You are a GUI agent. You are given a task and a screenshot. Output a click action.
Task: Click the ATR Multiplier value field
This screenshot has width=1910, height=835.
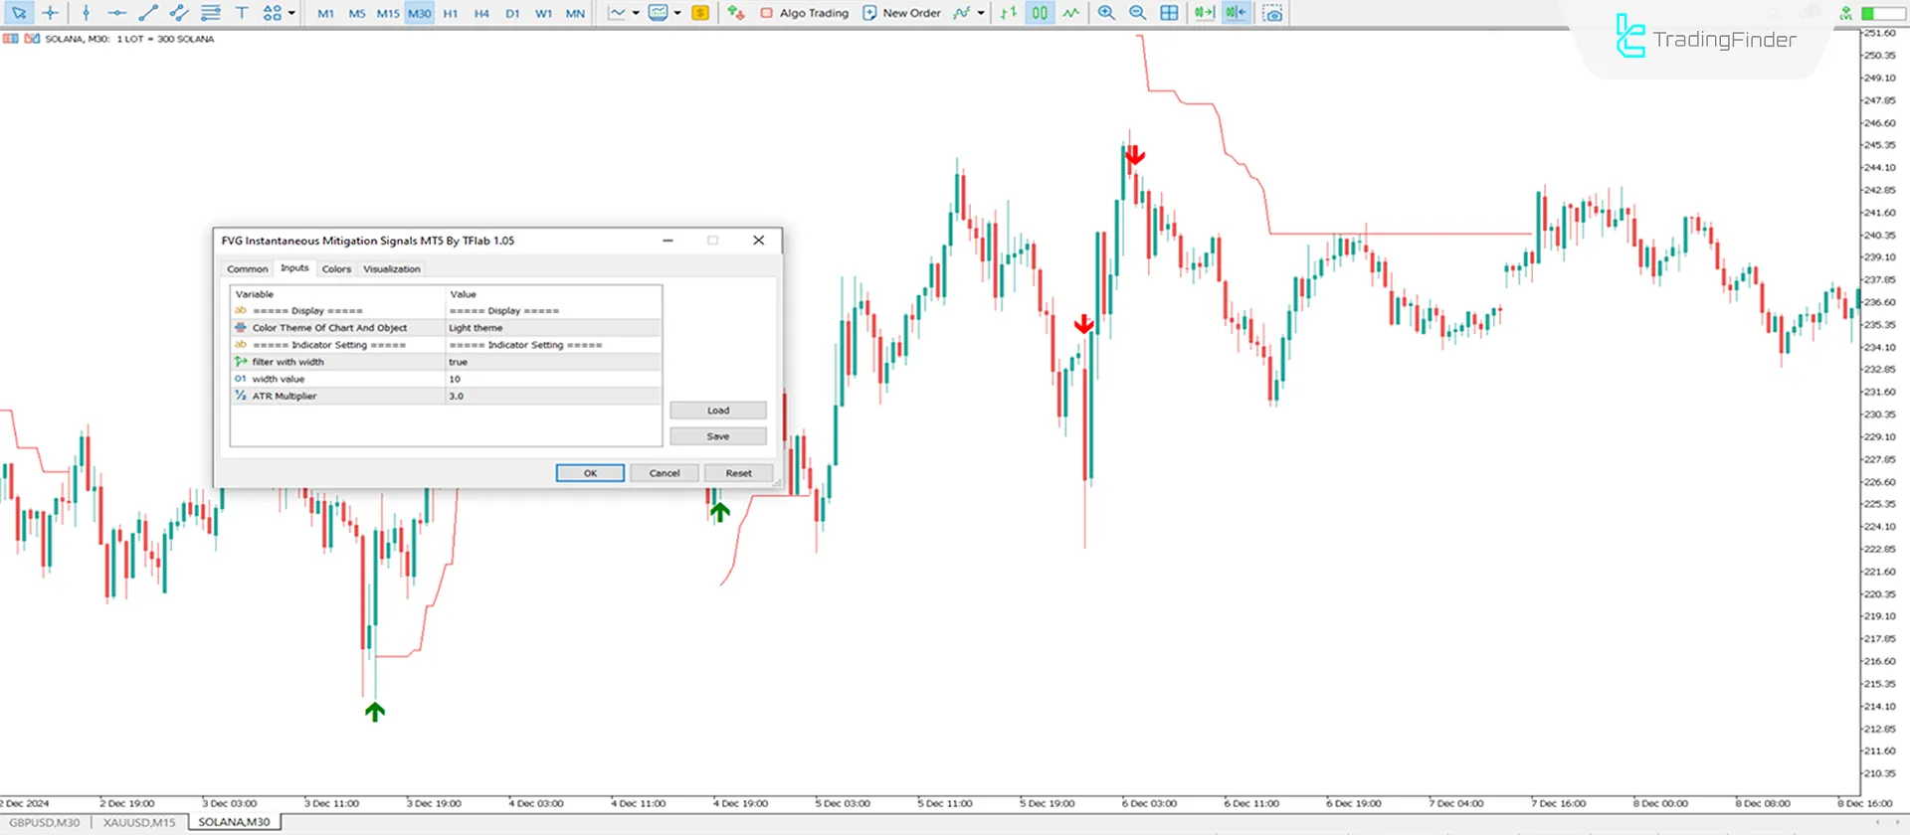[x=553, y=396]
